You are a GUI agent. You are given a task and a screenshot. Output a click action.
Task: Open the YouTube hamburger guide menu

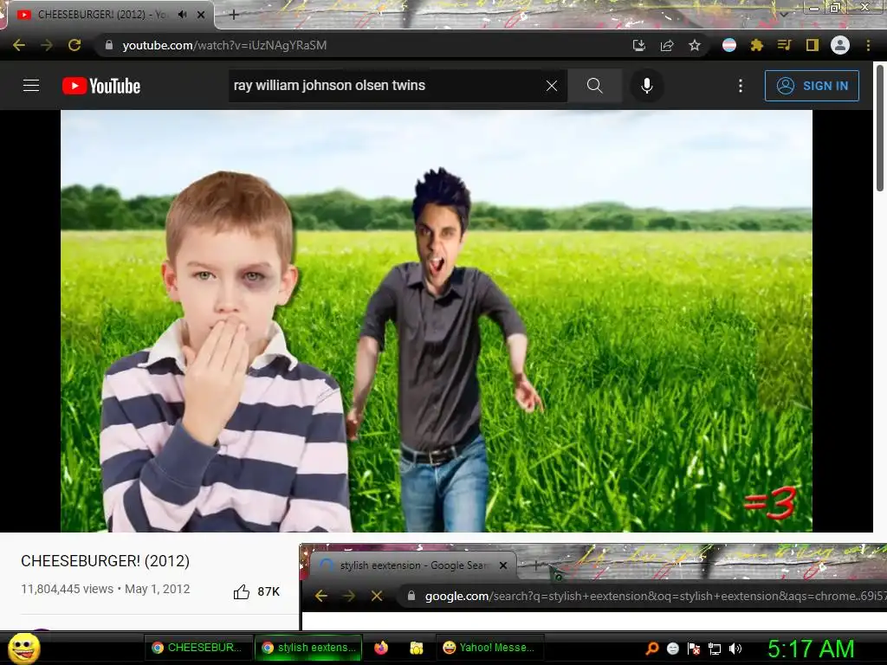[31, 86]
